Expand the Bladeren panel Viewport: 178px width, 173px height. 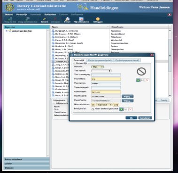click(26, 168)
